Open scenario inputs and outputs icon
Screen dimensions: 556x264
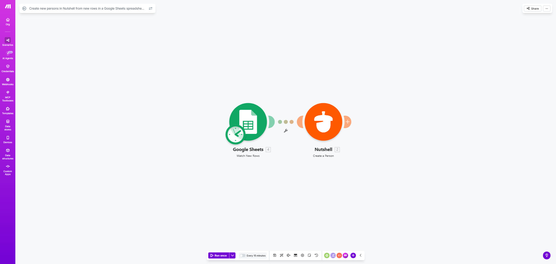tap(295, 255)
